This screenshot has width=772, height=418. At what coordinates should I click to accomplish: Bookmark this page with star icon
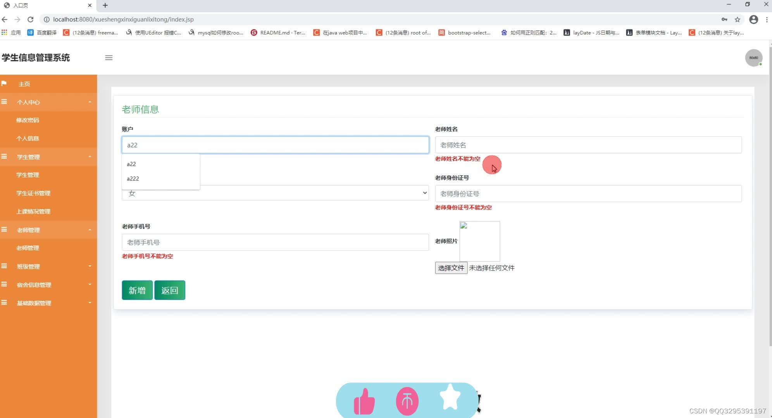[738, 19]
